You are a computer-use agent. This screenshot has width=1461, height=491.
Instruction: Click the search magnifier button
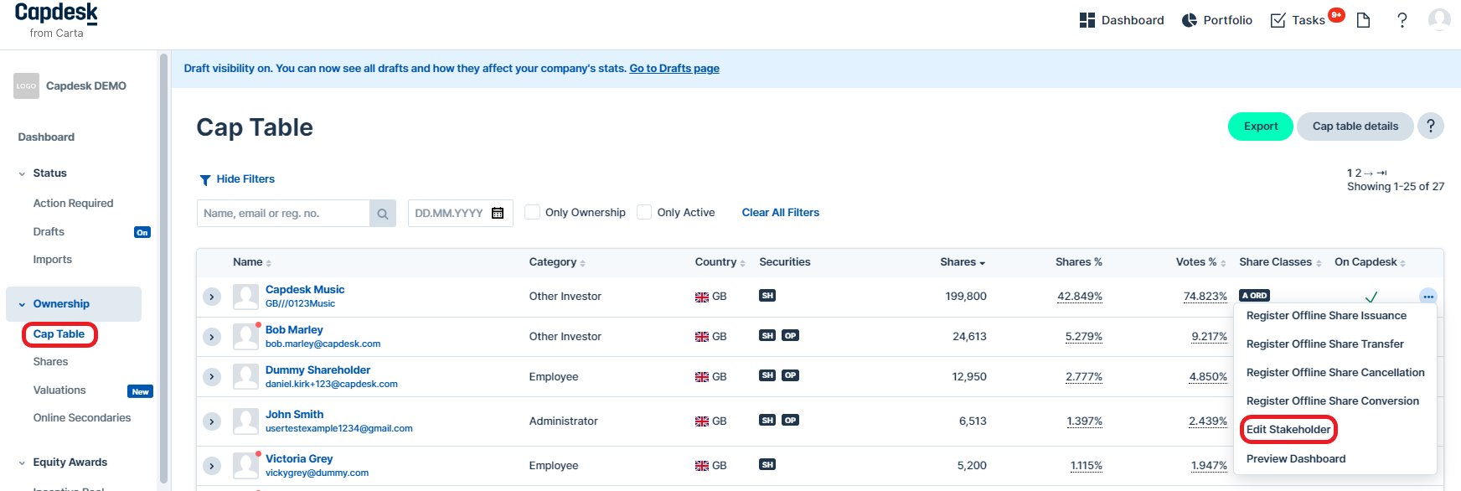[x=383, y=214]
